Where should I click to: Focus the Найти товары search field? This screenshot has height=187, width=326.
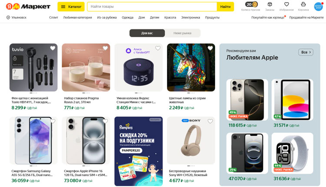point(152,6)
